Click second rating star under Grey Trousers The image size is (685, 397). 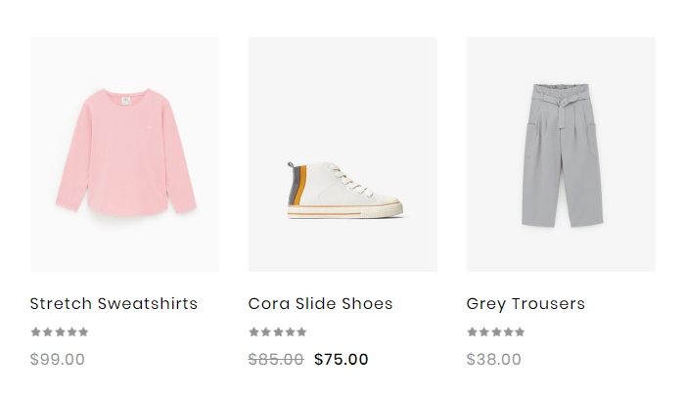tap(484, 332)
